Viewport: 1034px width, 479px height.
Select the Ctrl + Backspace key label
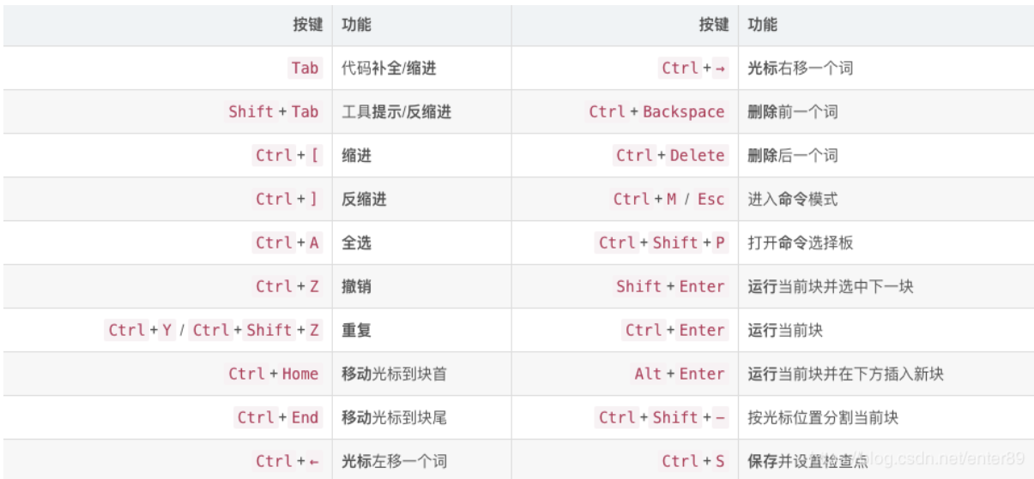(x=657, y=112)
